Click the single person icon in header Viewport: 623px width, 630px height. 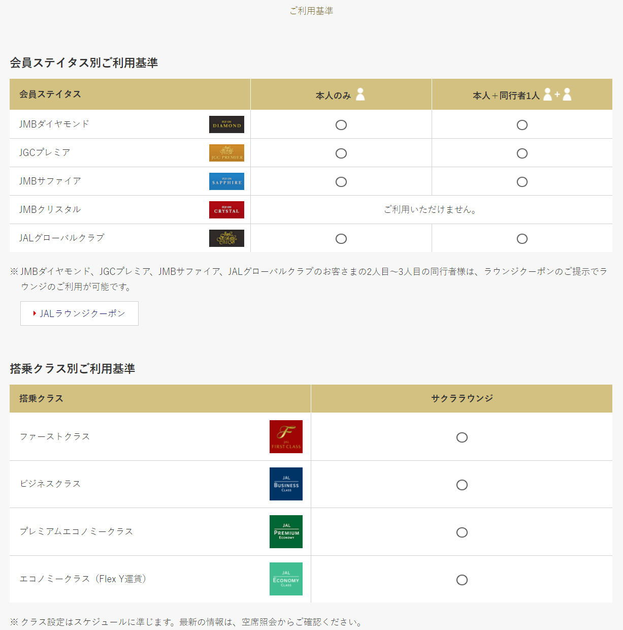[360, 94]
